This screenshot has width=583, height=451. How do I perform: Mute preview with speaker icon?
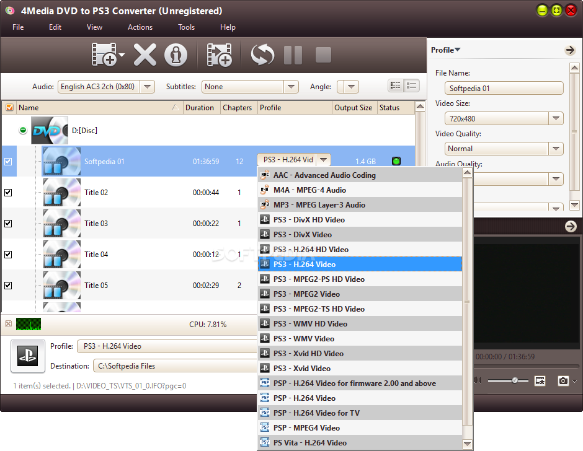(x=478, y=380)
